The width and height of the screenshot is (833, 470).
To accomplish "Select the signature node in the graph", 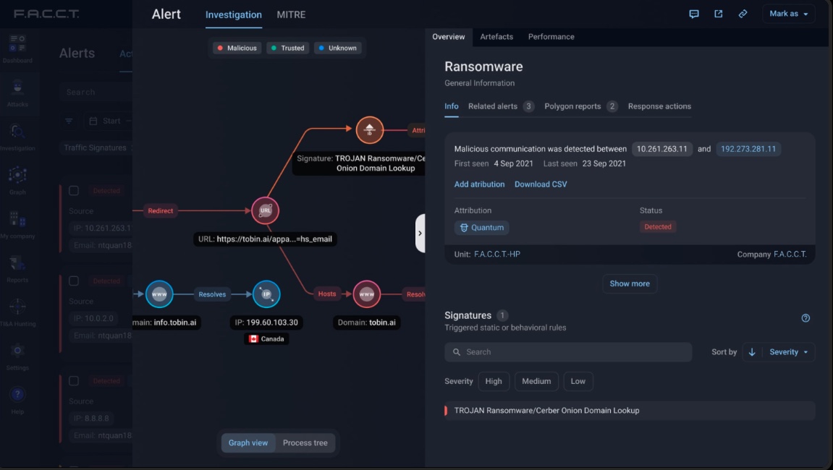I will [370, 130].
